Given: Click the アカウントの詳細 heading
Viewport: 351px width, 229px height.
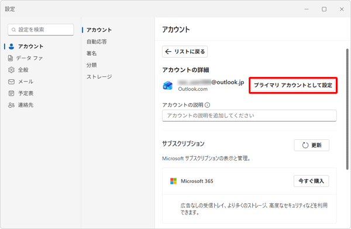Looking at the screenshot, I should (x=185, y=70).
